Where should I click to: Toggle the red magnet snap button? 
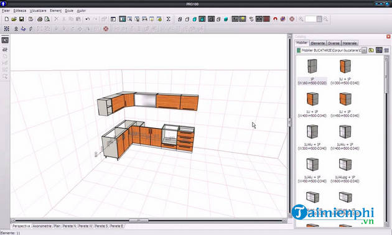275,19
